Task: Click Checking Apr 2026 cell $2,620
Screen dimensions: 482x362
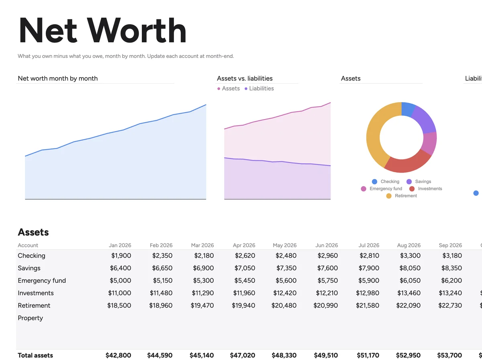Action: tap(245, 256)
